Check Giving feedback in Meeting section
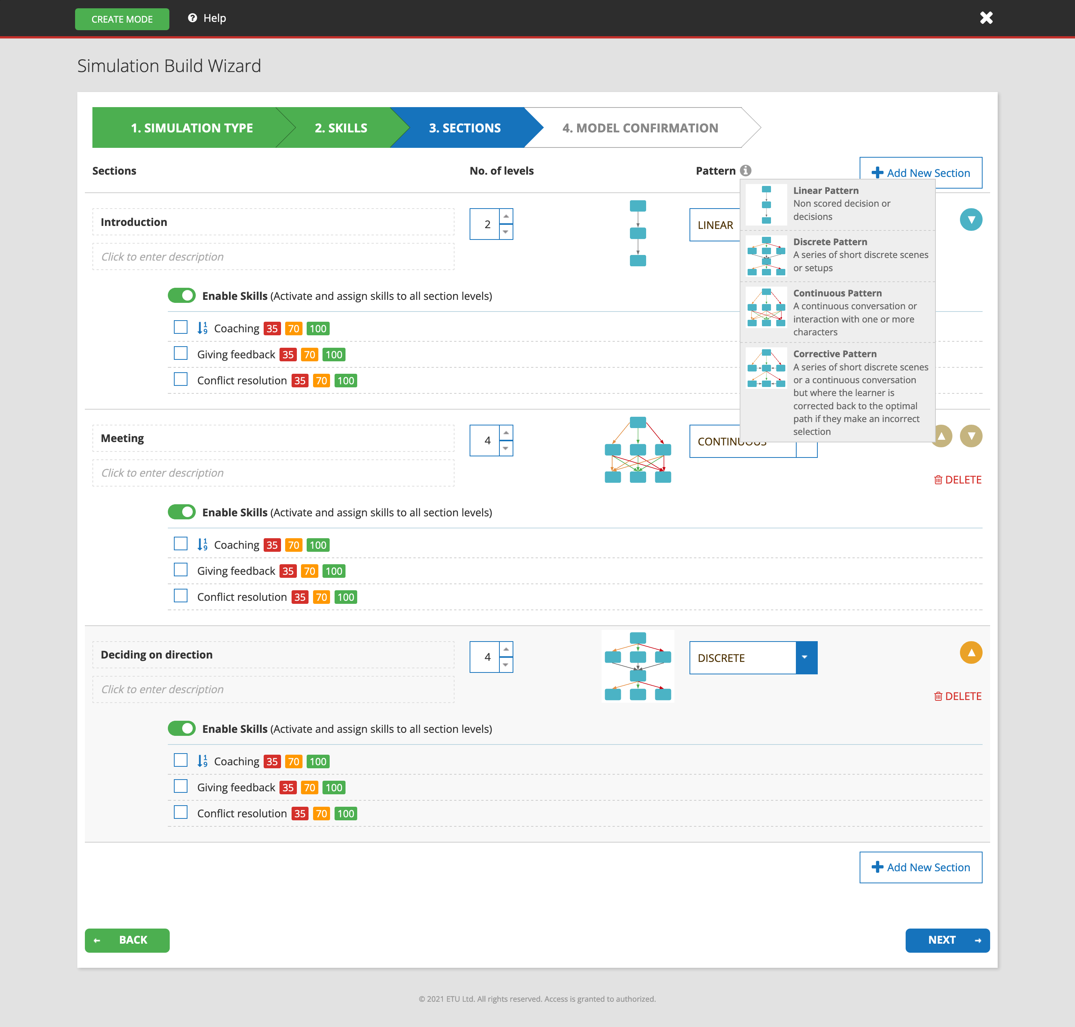The image size is (1075, 1027). (181, 570)
